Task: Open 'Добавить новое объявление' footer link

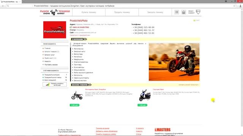Action: pyautogui.click(x=107, y=131)
